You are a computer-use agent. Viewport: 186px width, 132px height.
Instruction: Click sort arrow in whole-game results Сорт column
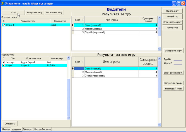pyautogui.click(x=82, y=62)
